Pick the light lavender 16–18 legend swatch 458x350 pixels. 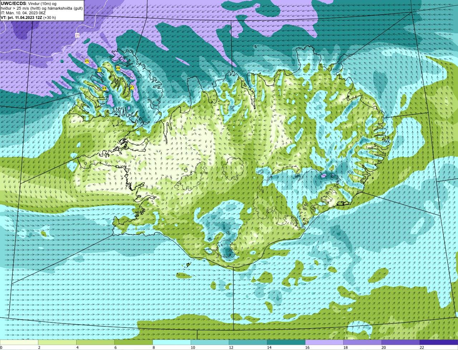pyautogui.click(x=325, y=342)
